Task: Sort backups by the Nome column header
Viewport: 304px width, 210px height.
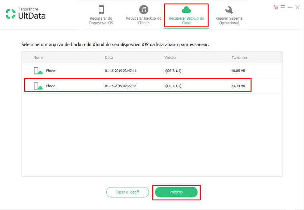Action: (38, 58)
